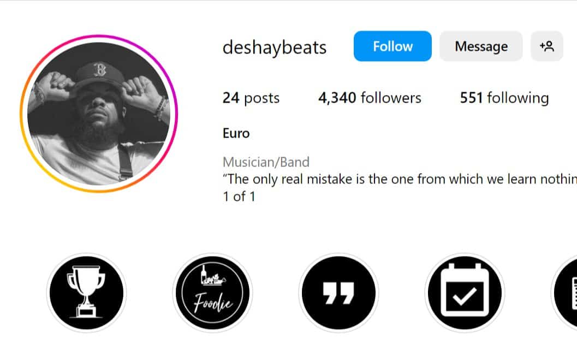Open the quotation marks story highlight
Viewport: 577px width, 339px height.
(x=338, y=293)
